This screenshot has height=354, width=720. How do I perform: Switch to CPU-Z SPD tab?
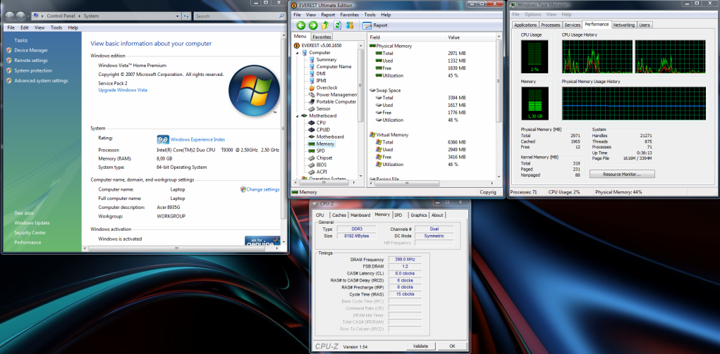(398, 215)
